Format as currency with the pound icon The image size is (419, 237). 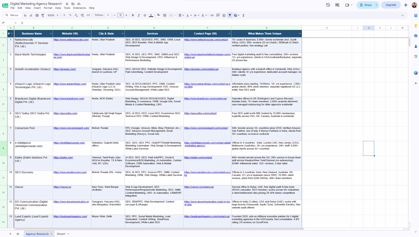click(64, 15)
